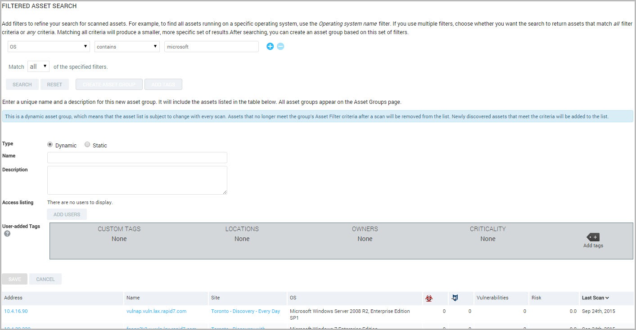Click the Create Asset Group button
Image resolution: width=636 pixels, height=330 pixels.
(x=109, y=85)
